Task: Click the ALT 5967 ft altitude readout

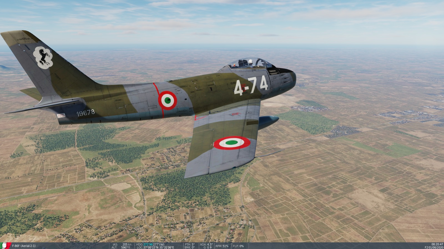Action: click(121, 247)
